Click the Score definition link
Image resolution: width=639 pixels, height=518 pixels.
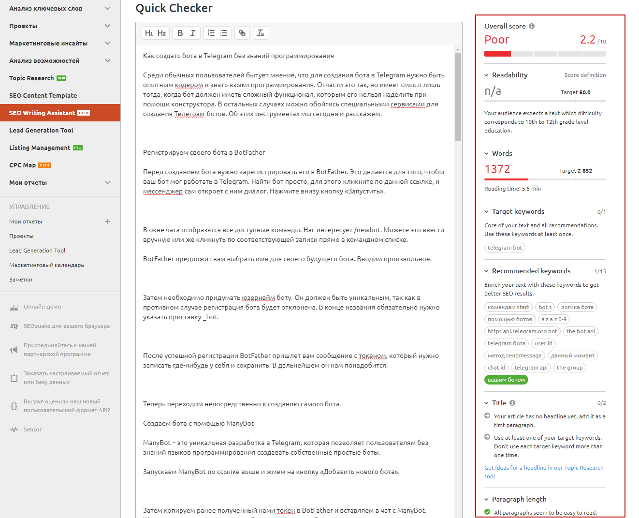click(585, 75)
